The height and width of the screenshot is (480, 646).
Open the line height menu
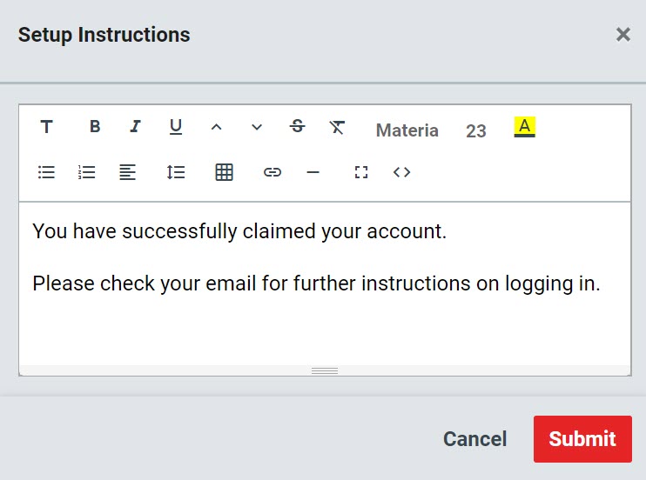click(176, 172)
